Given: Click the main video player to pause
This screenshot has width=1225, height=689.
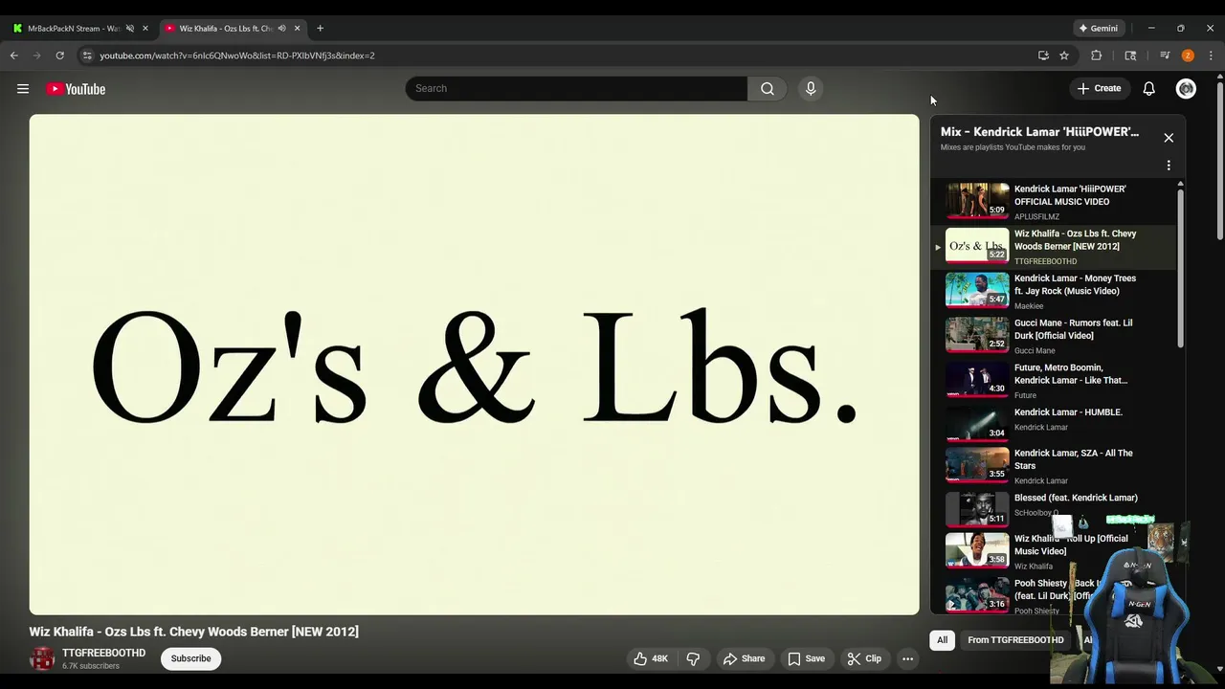Looking at the screenshot, I should [474, 365].
